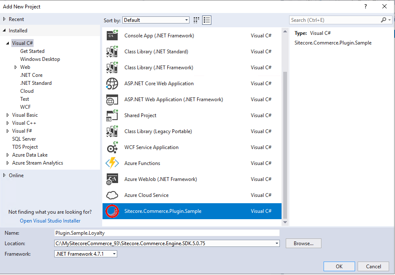Select SQL Server category

(24, 139)
